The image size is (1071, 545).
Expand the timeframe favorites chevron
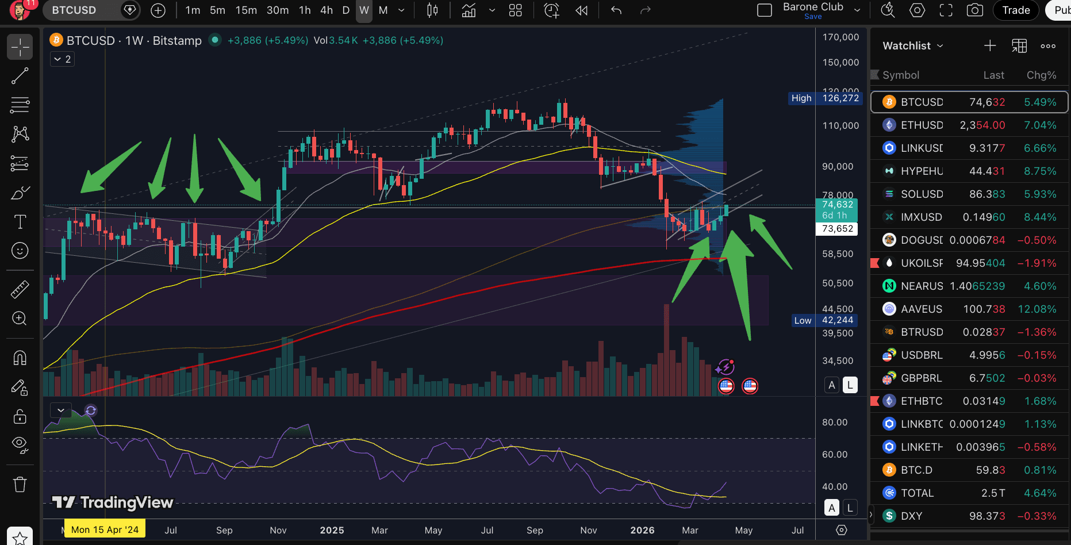[401, 10]
